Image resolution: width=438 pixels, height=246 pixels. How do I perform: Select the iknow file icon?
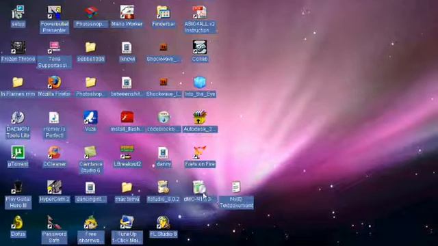[x=127, y=48]
